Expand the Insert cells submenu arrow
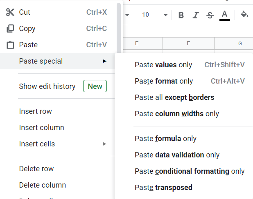Viewport: 253px width, 199px height. pyautogui.click(x=105, y=144)
